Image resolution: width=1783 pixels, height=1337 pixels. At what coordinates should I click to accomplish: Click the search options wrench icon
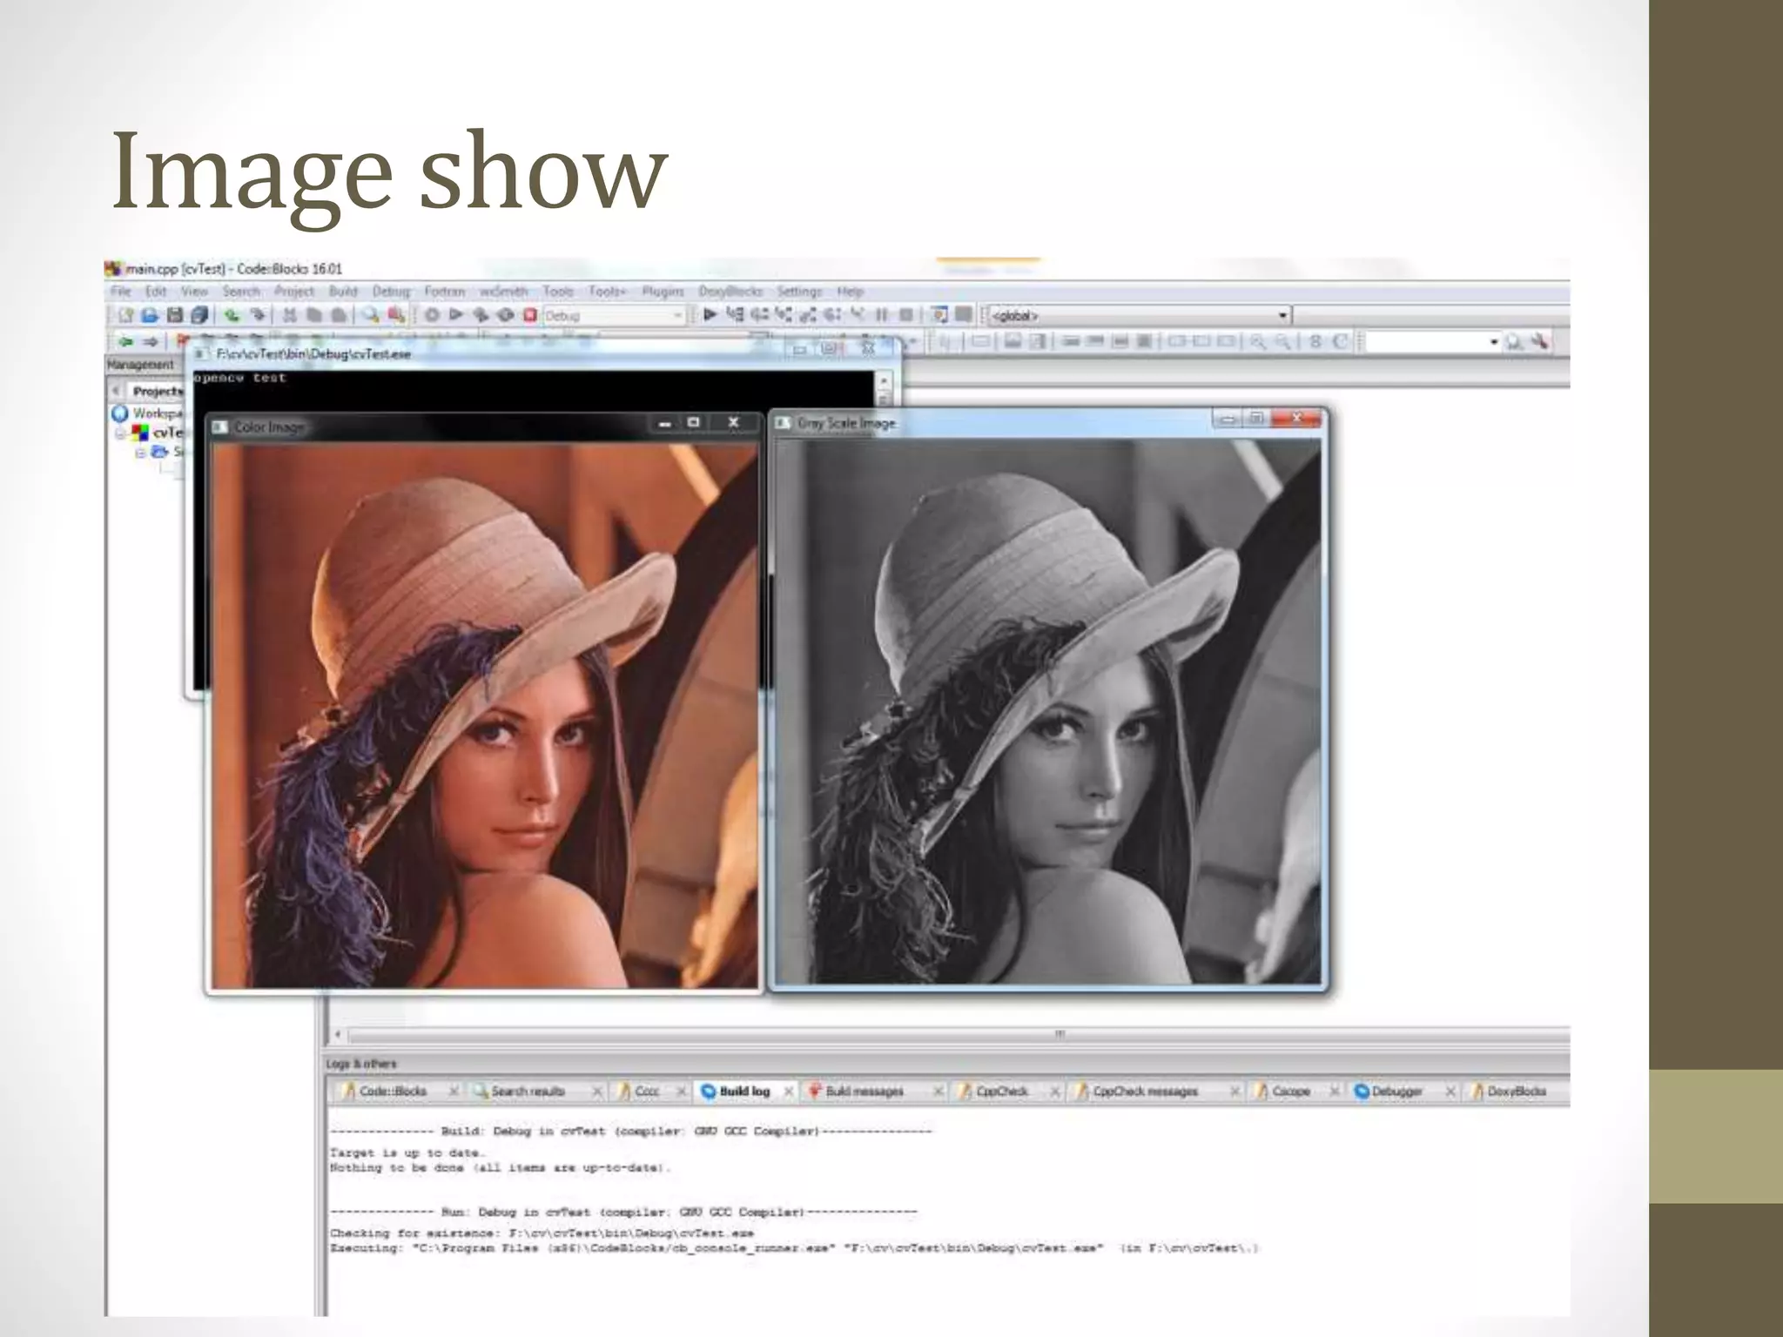(1540, 341)
